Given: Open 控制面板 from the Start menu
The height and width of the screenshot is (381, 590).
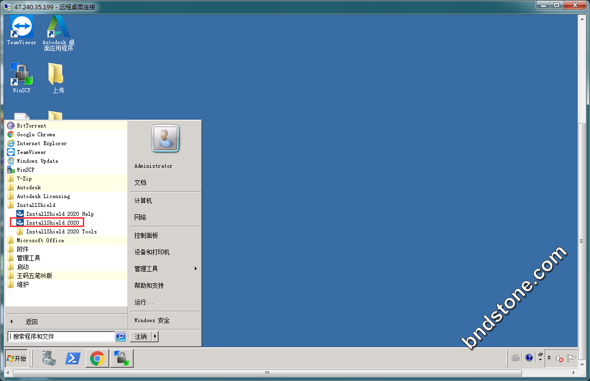Looking at the screenshot, I should [x=146, y=235].
